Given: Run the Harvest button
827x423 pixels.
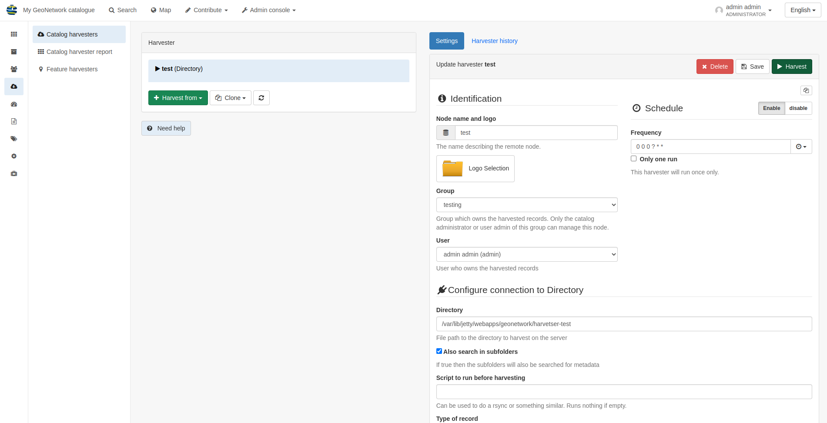Looking at the screenshot, I should pos(792,67).
